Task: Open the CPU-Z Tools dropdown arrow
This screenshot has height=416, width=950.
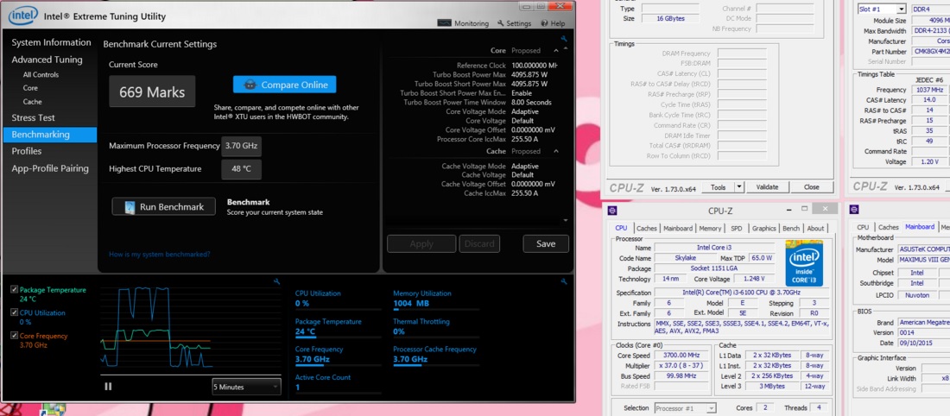Action: (739, 187)
